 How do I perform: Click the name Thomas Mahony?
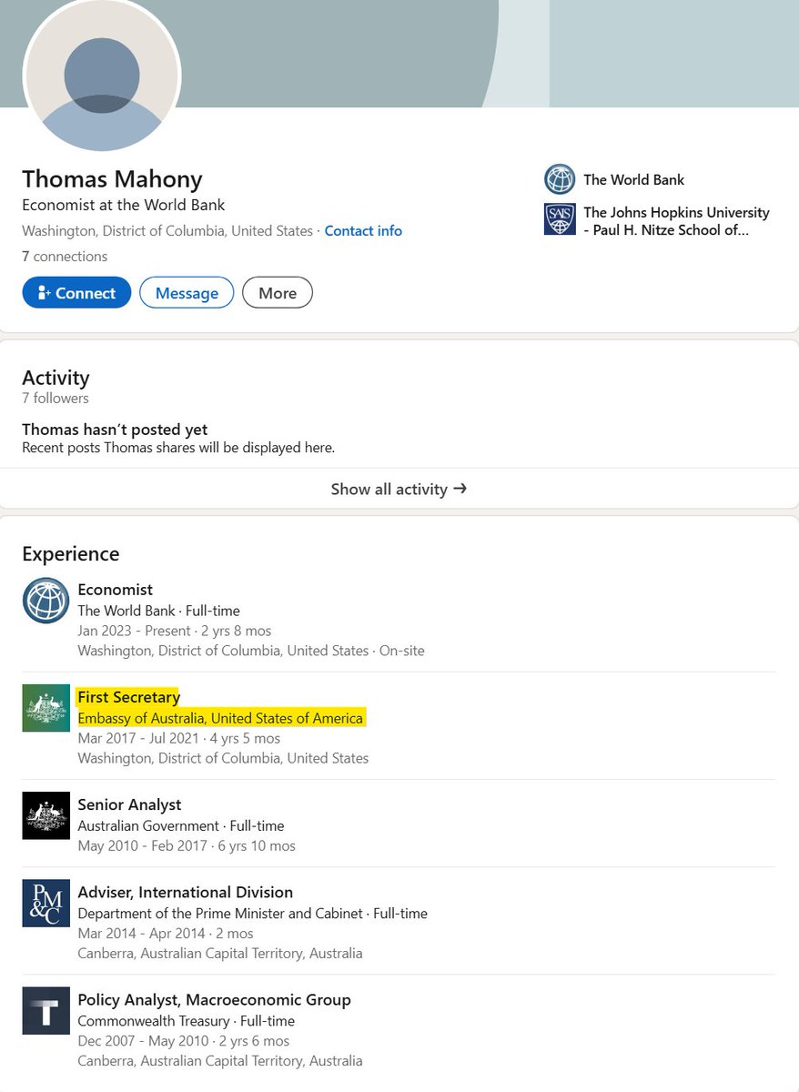point(112,178)
